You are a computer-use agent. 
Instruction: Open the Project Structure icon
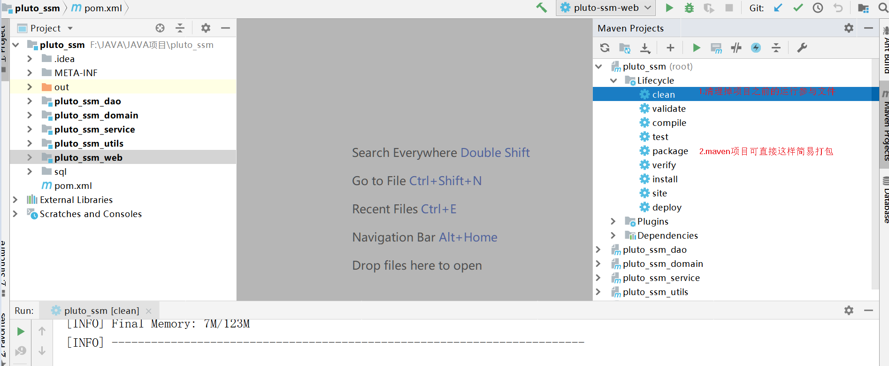click(x=863, y=8)
